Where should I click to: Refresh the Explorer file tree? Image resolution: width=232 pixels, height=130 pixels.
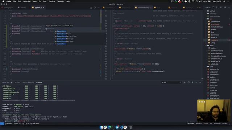(221, 8)
